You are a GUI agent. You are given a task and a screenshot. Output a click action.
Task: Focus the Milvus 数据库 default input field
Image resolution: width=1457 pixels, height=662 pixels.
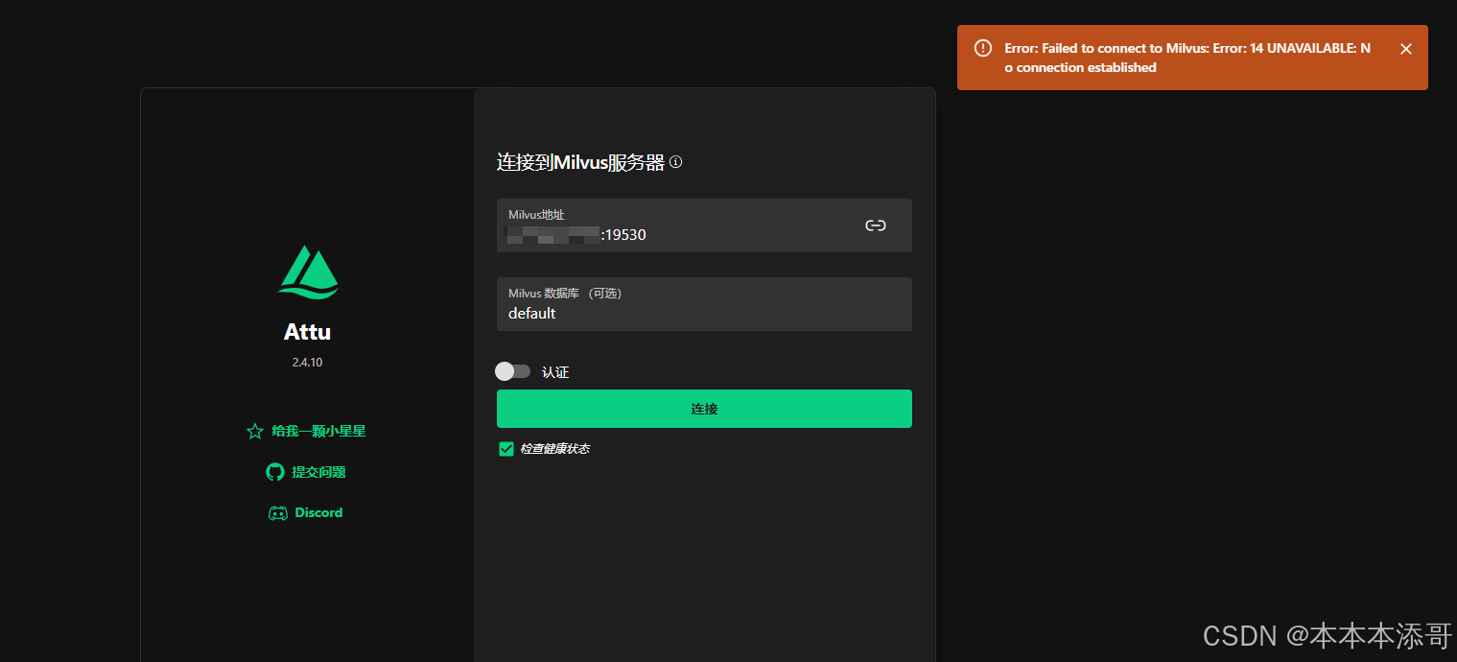coord(704,304)
